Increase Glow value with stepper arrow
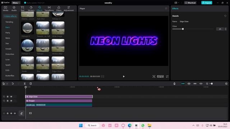This screenshot has width=230, height=129. tap(226, 28)
